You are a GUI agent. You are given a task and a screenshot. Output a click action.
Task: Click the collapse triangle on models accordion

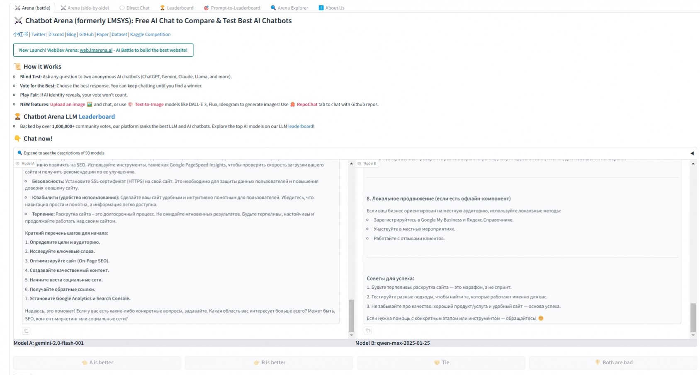pyautogui.click(x=692, y=153)
